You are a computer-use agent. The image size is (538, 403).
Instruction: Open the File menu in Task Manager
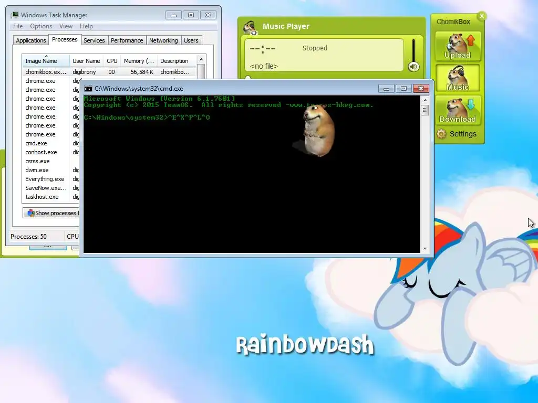(x=18, y=26)
